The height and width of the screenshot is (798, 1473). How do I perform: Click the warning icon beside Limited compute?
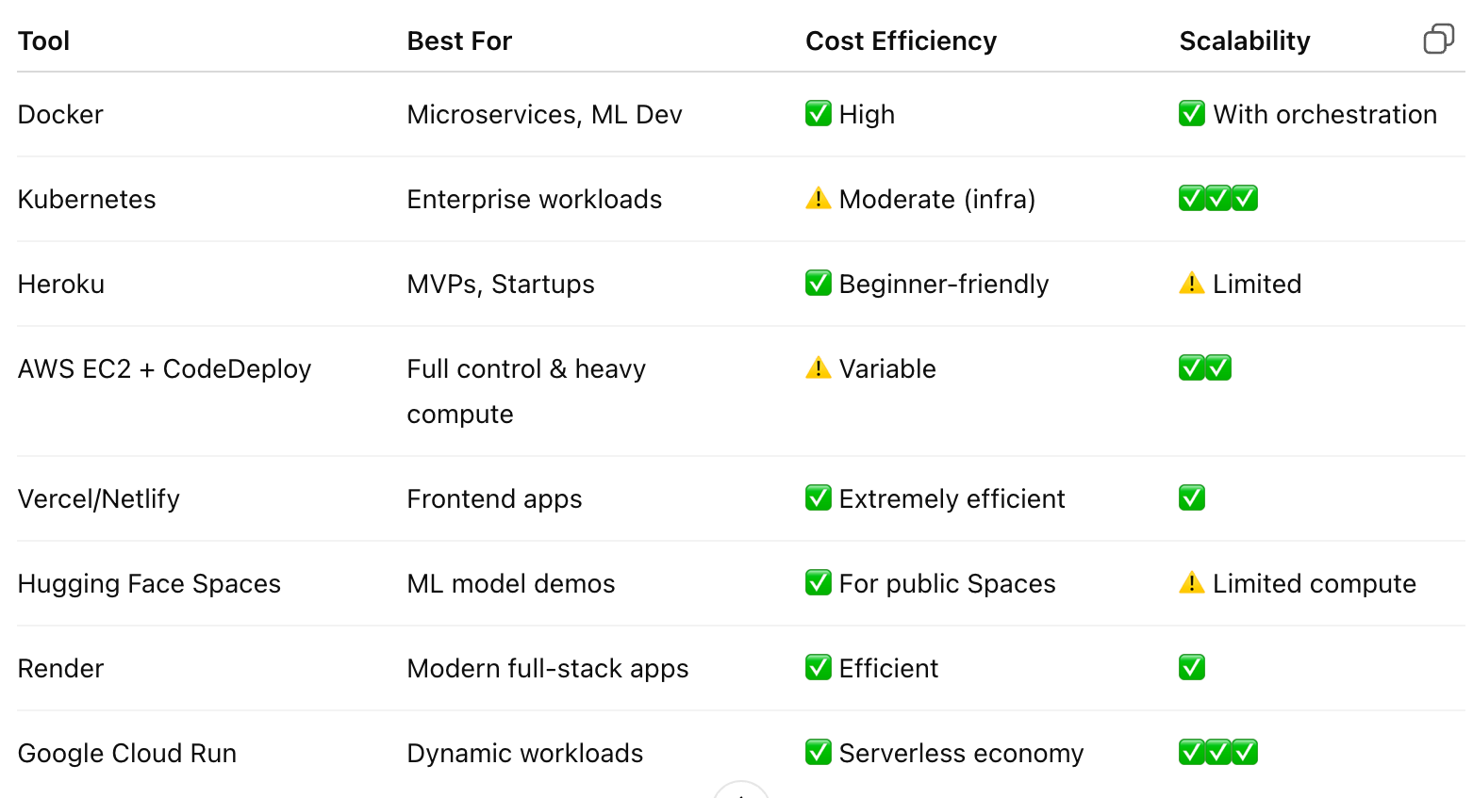pos(1191,583)
